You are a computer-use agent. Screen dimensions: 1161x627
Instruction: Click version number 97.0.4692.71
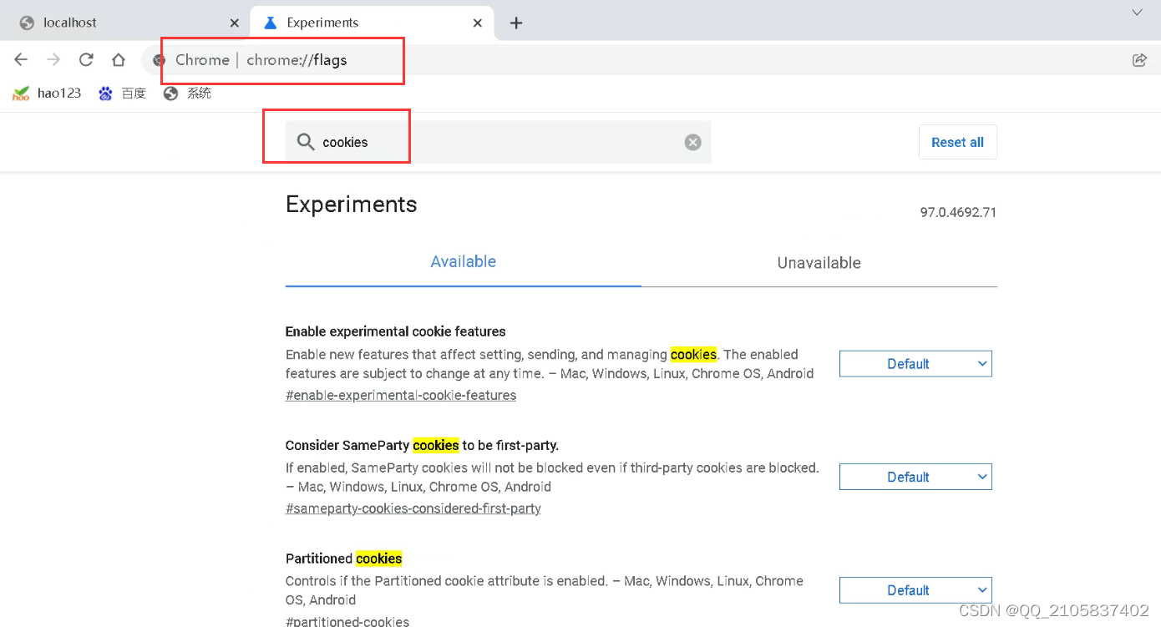[958, 212]
